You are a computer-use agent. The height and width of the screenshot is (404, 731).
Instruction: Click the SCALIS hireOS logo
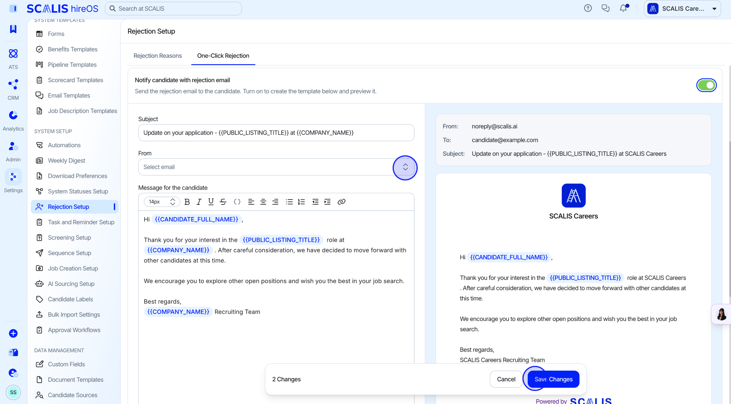62,9
